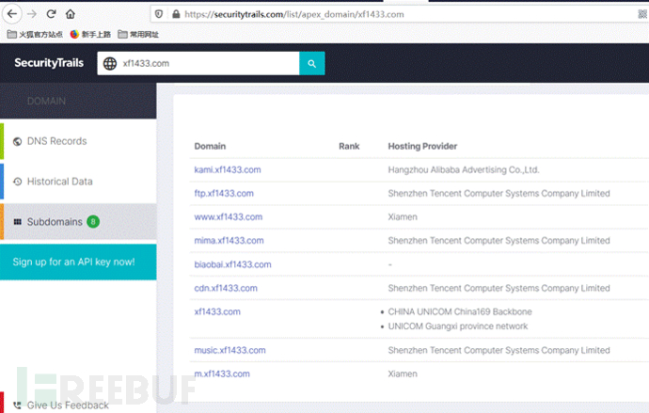649x413 pixels.
Task: Open ftp.xf1433.com subdomain link
Action: [224, 193]
